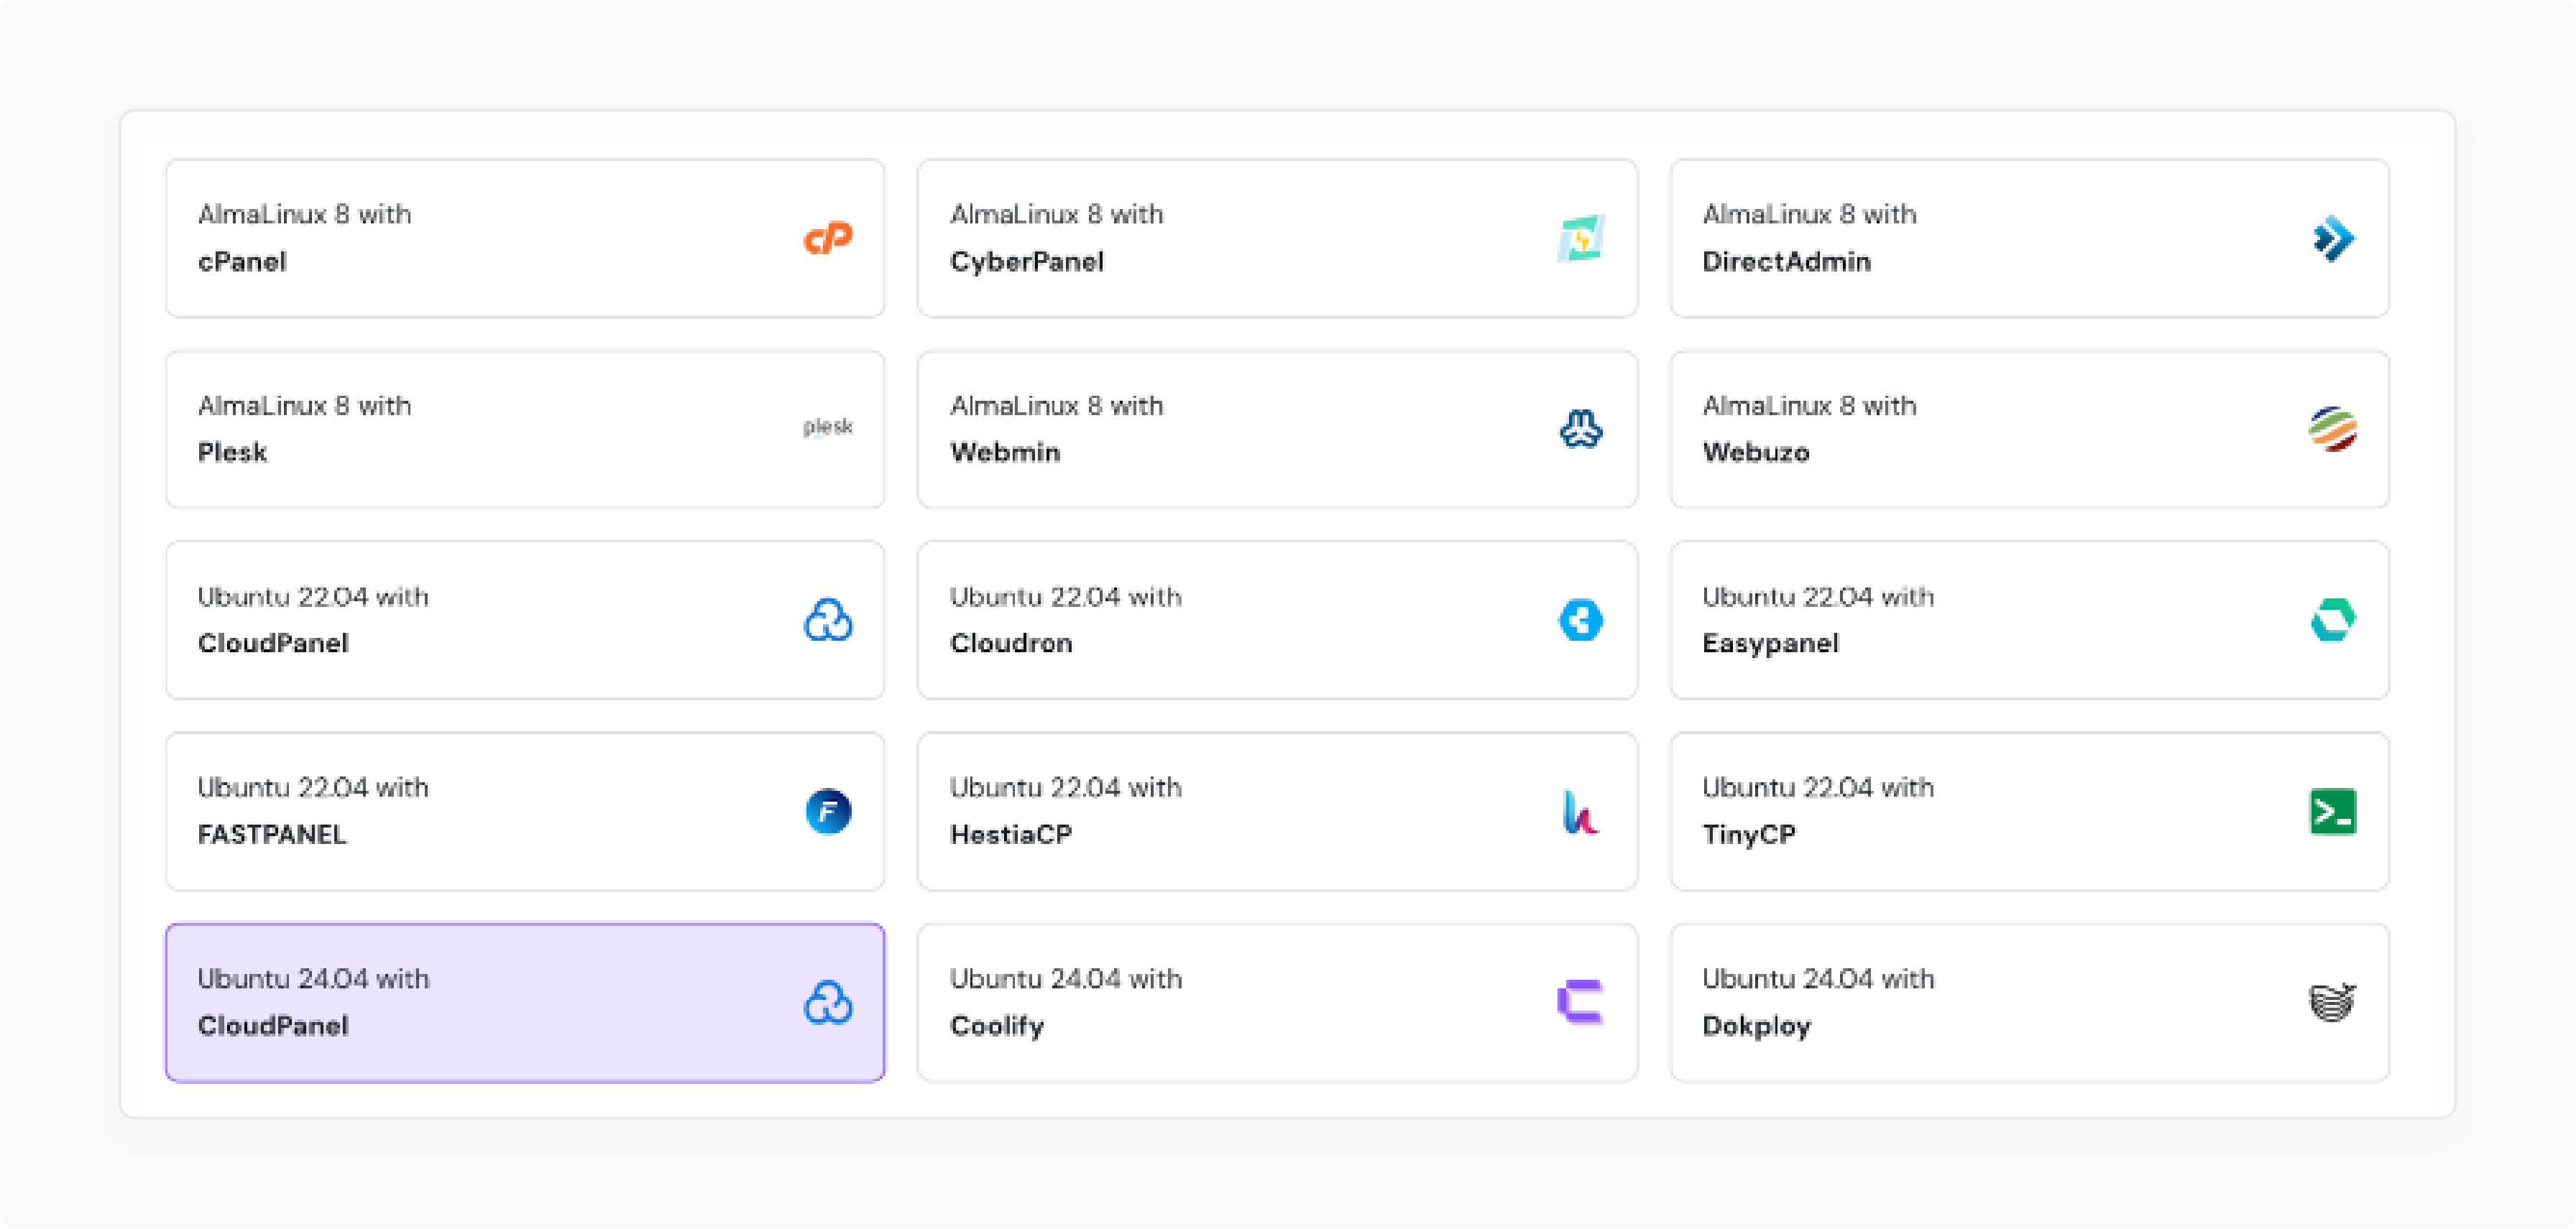Image resolution: width=2576 pixels, height=1229 pixels.
Task: Click CloudPanel name under Ubuntu 22.04
Action: coord(273,644)
